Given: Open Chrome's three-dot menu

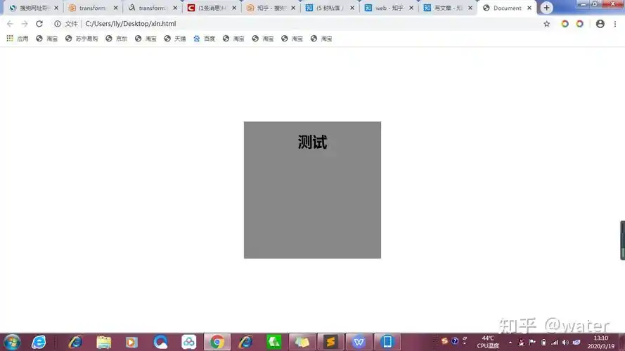Looking at the screenshot, I should [615, 24].
